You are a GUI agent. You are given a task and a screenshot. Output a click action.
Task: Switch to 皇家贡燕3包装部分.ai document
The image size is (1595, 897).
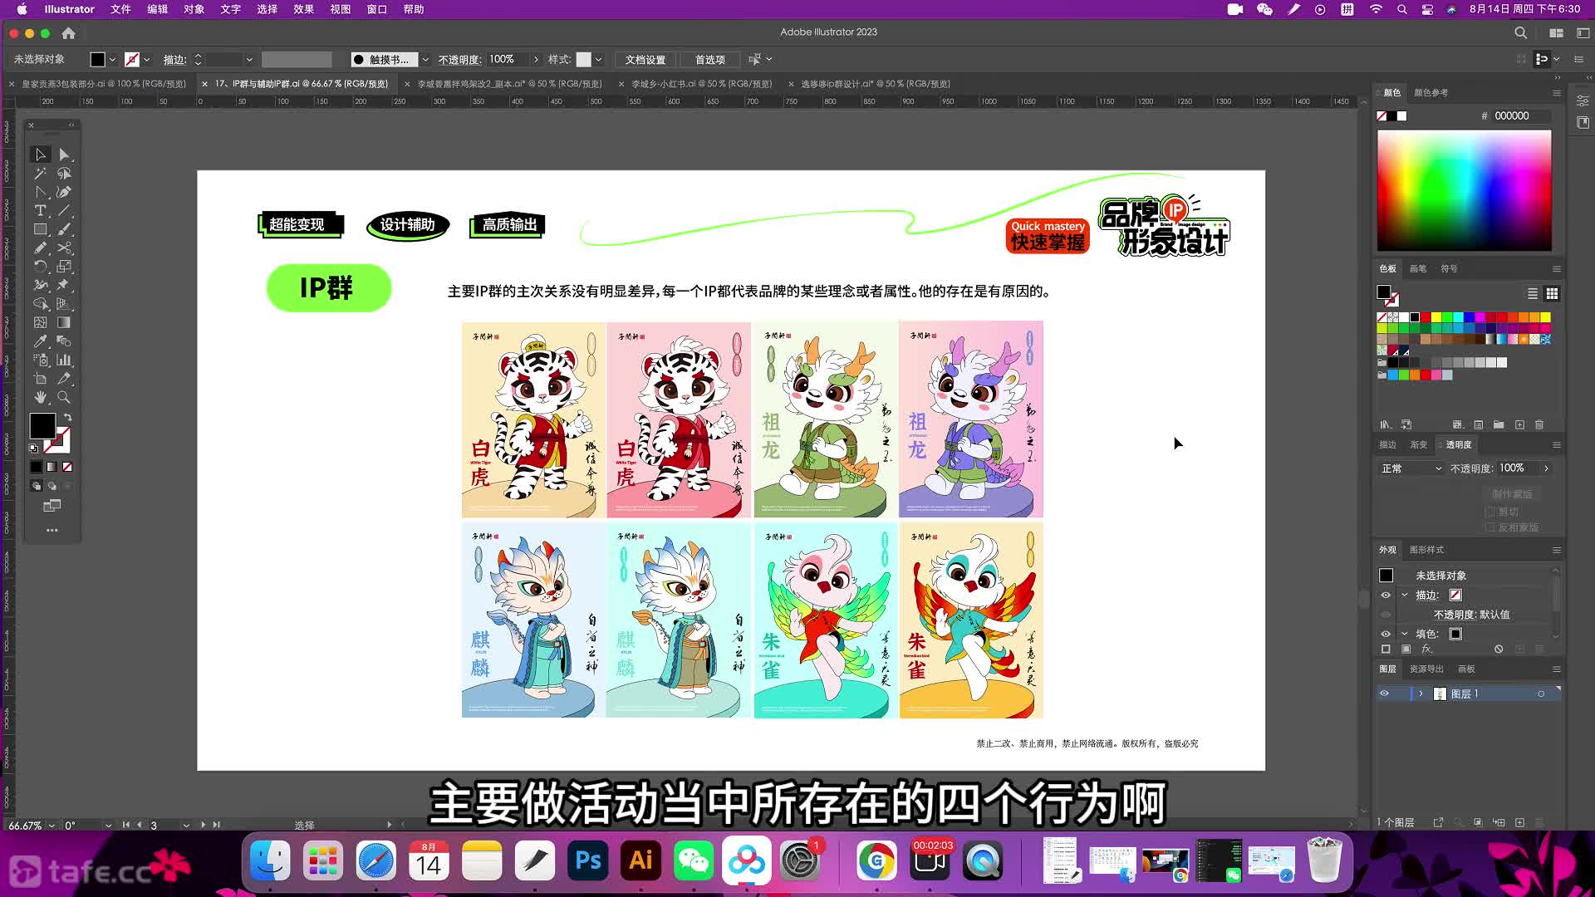(104, 84)
